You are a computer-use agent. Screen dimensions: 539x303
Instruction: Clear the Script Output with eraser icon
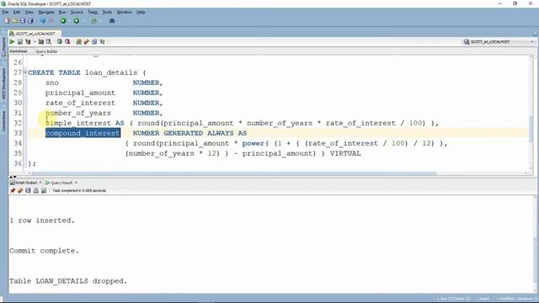(x=20, y=191)
